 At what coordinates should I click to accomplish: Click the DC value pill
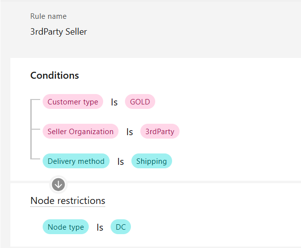coord(120,227)
